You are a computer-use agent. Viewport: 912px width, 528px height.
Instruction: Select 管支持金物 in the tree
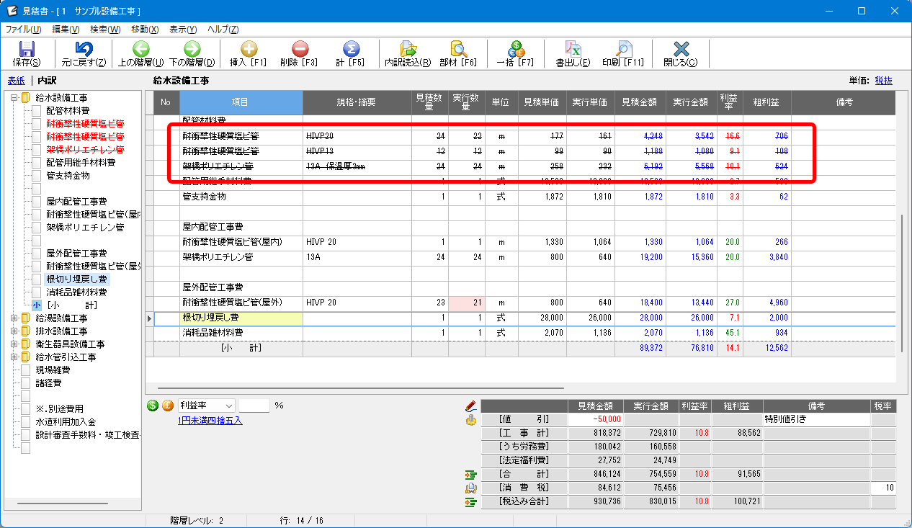tap(68, 176)
